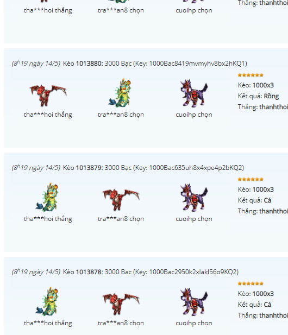Select the red dragon icon in Kèo 1013879
The width and height of the screenshot is (288, 335).
click(x=121, y=199)
